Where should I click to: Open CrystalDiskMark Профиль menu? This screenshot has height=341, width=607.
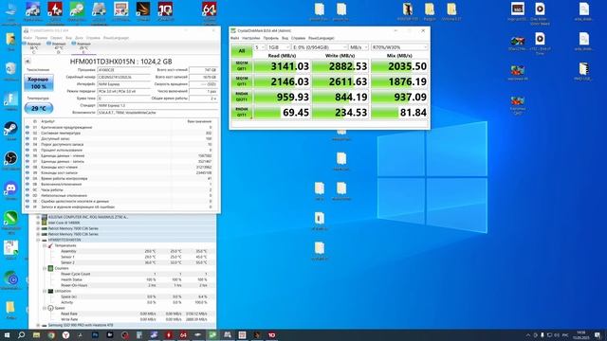(x=270, y=38)
